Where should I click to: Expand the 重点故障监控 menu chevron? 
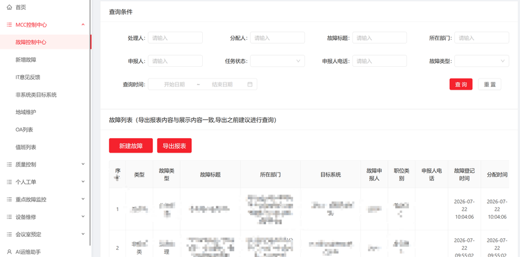(x=83, y=199)
